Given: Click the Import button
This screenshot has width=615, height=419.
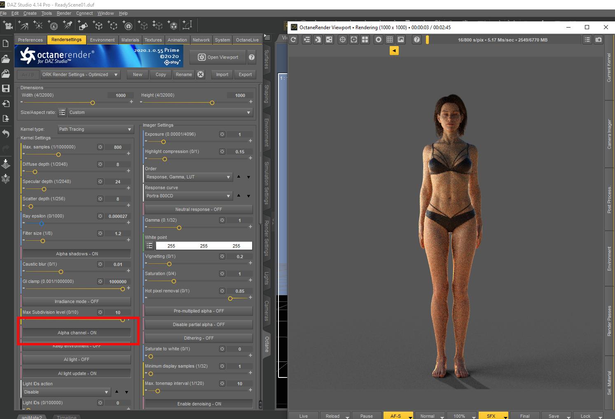Looking at the screenshot, I should [222, 74].
